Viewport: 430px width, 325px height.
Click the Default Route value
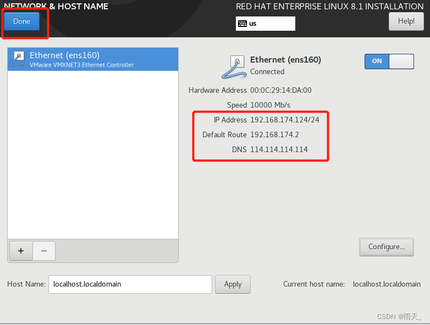tap(274, 135)
